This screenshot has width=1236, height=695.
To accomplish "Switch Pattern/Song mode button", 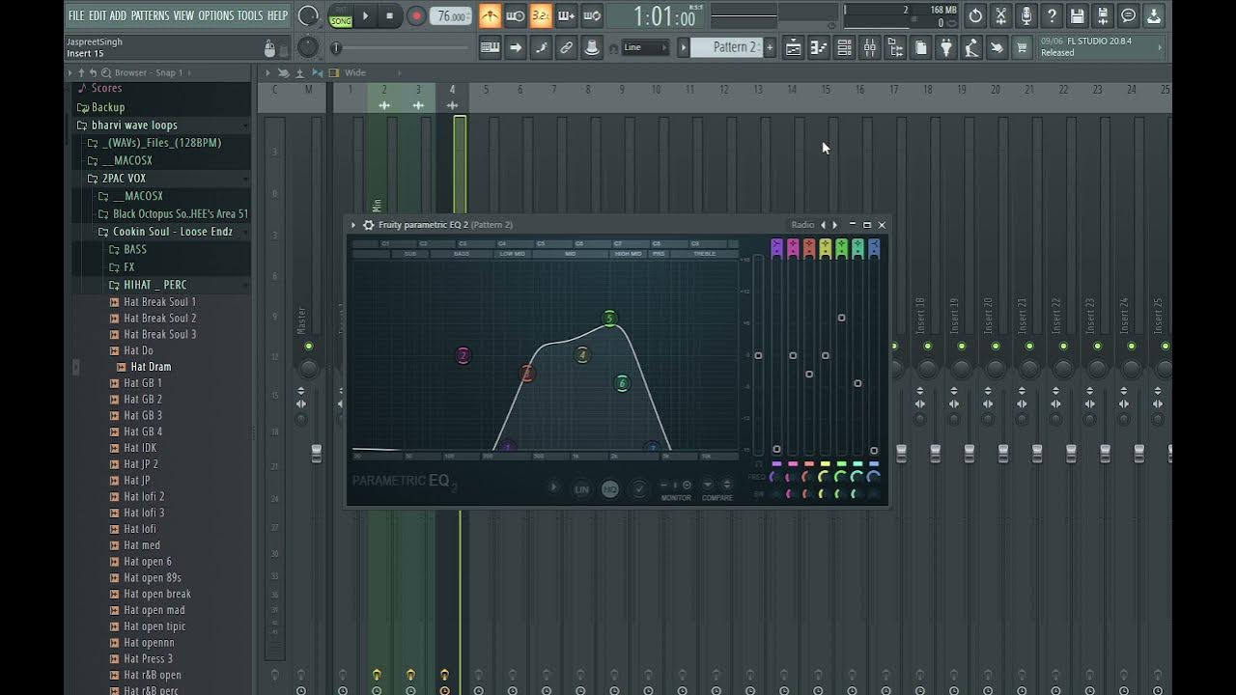I will (341, 15).
